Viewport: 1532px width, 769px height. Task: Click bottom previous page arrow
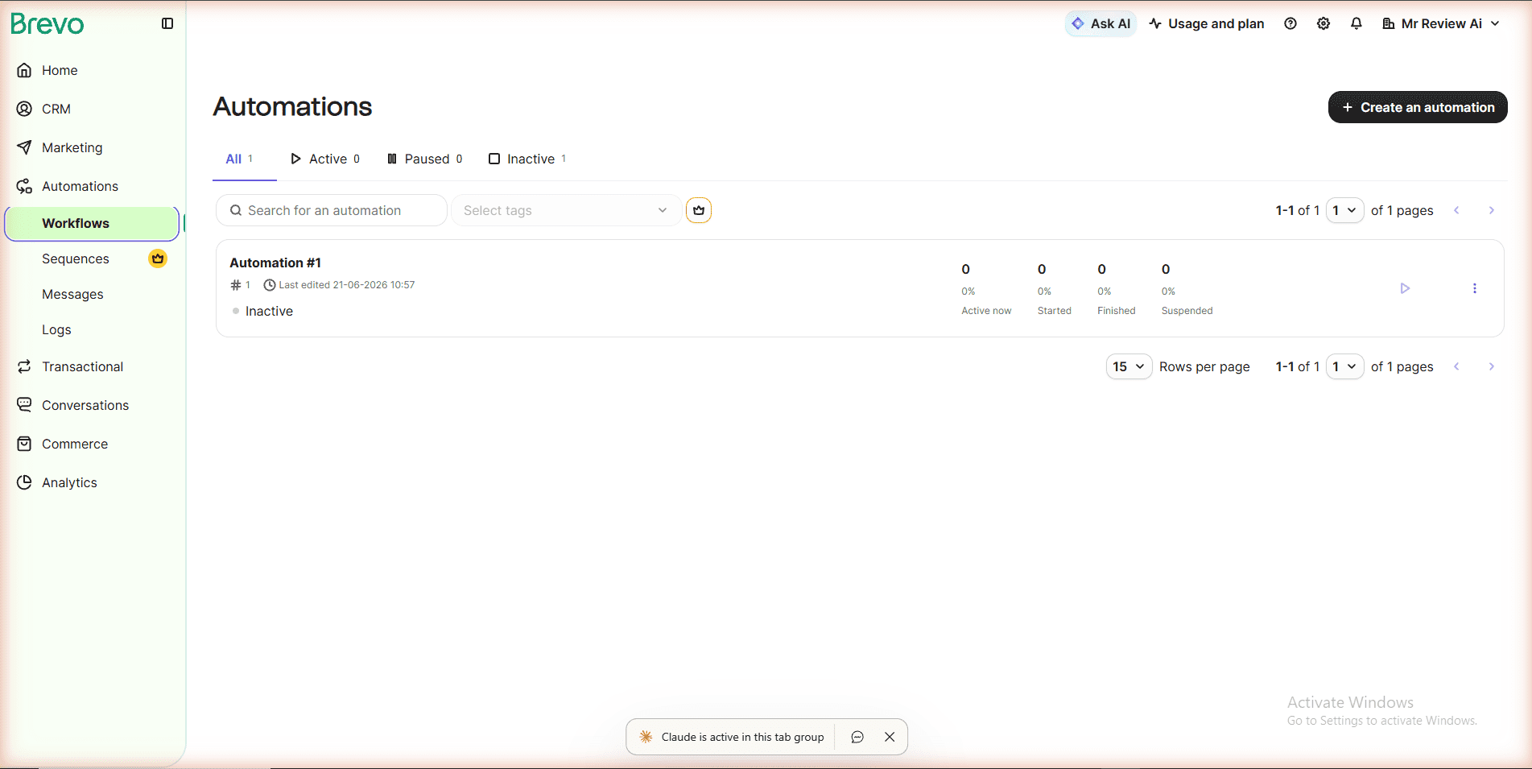tap(1456, 366)
